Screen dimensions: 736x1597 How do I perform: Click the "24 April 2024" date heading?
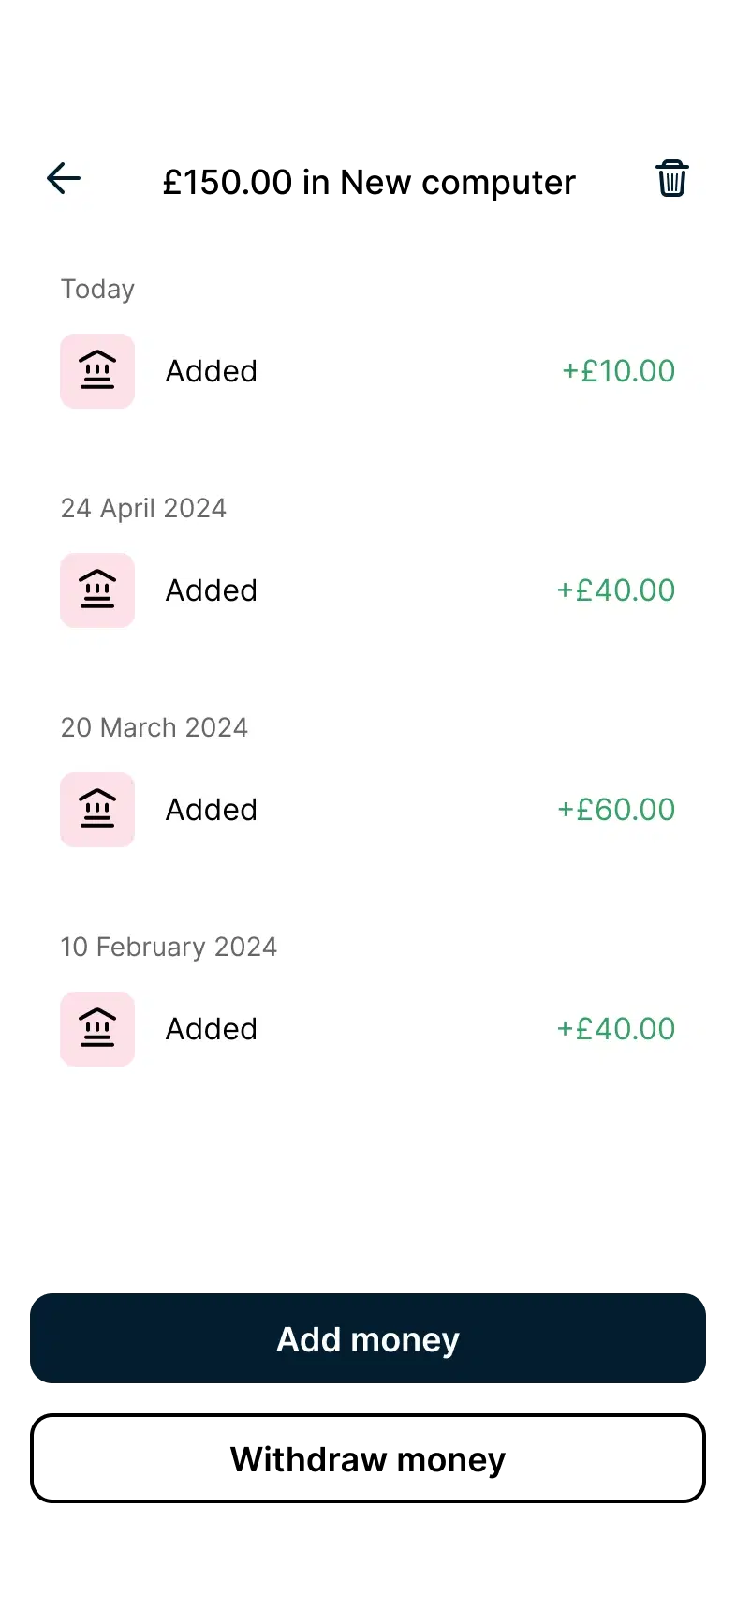[143, 508]
